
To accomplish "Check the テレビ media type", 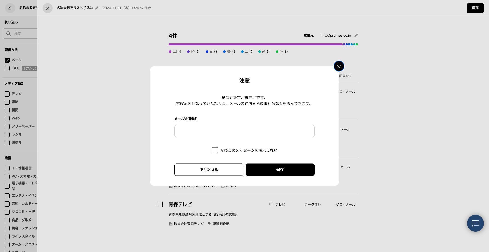I will pos(7,94).
